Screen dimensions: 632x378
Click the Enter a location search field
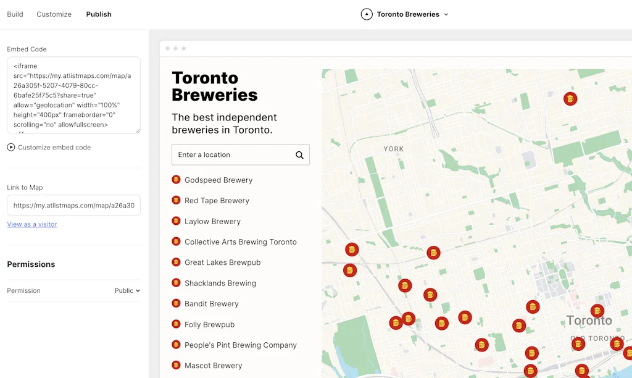241,154
